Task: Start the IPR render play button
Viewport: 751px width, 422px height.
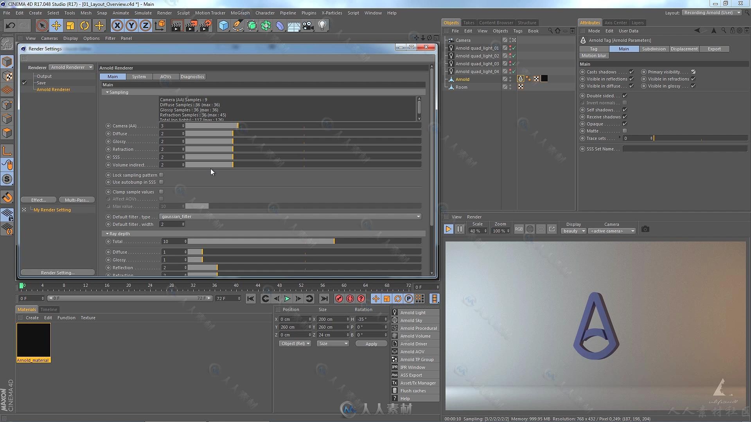Action: pyautogui.click(x=449, y=229)
